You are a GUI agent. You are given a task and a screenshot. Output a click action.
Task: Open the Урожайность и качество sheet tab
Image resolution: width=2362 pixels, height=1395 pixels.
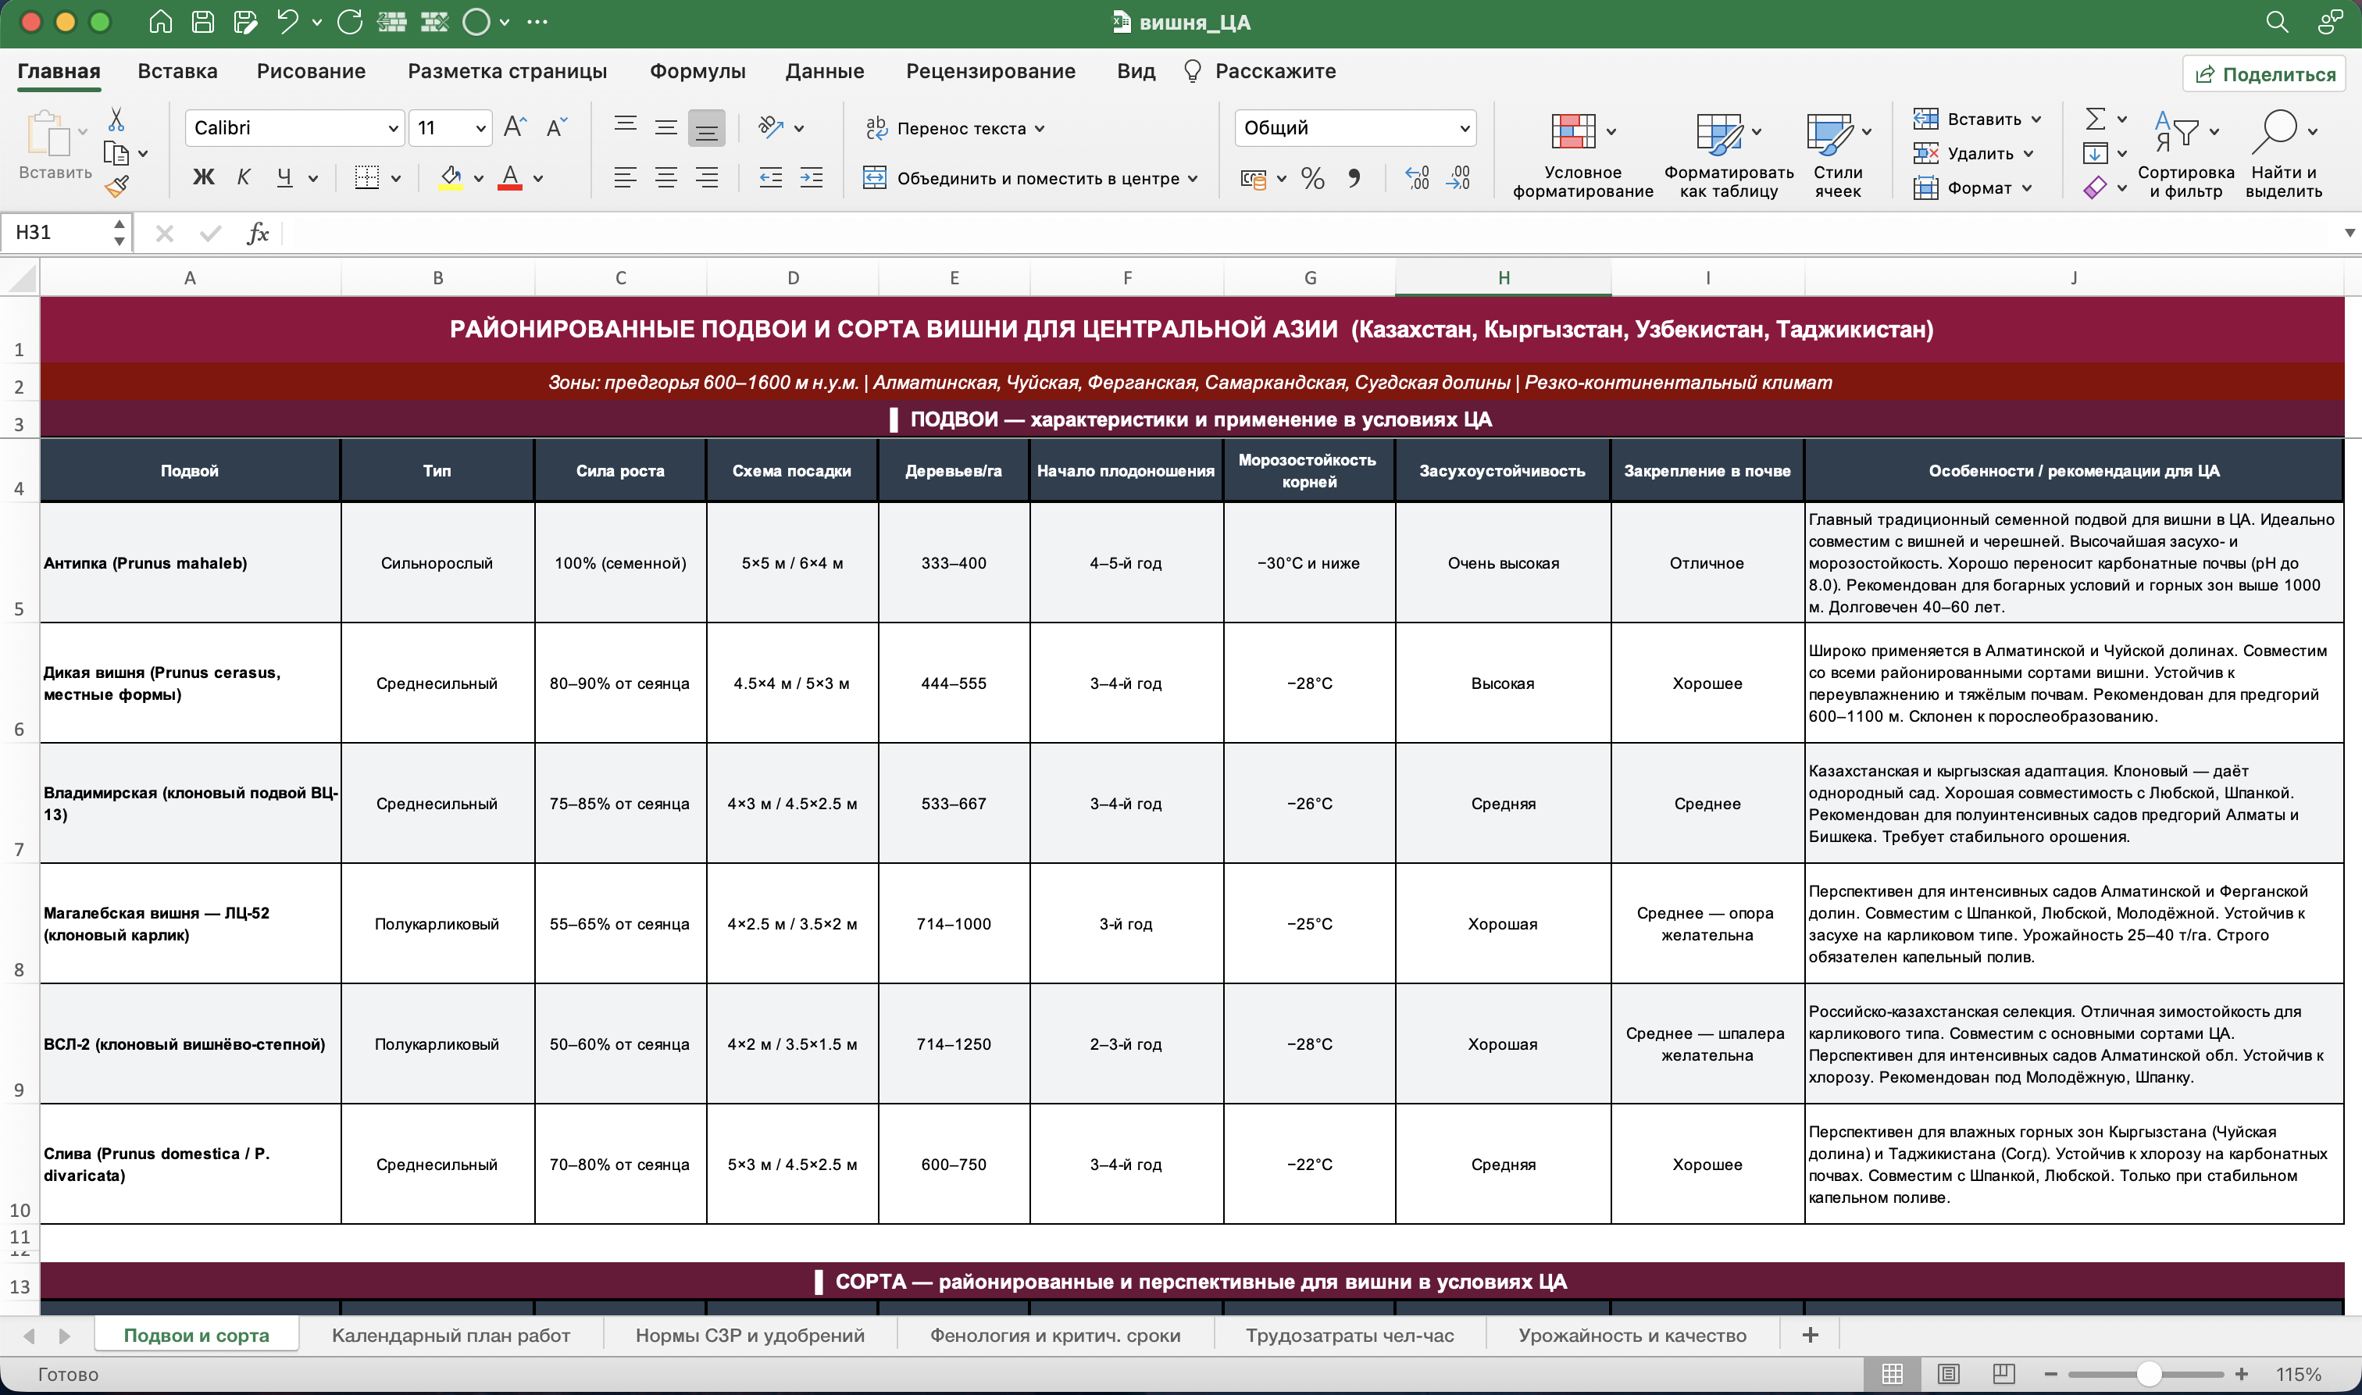[1632, 1335]
